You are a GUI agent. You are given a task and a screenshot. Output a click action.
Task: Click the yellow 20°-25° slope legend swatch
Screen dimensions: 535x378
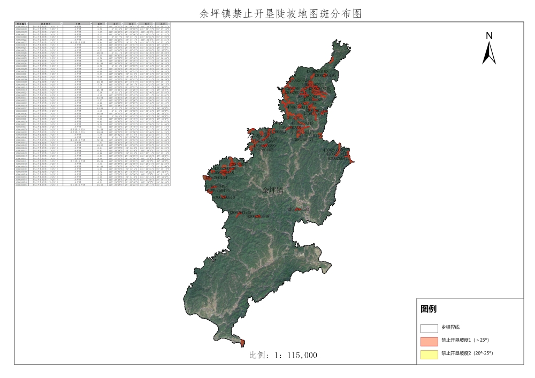428,353
